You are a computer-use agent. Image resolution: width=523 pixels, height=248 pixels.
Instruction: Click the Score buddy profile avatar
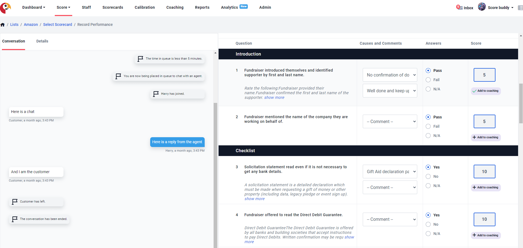(x=482, y=7)
